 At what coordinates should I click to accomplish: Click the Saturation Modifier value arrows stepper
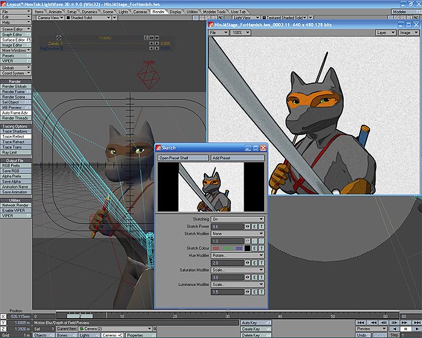[x=247, y=278]
